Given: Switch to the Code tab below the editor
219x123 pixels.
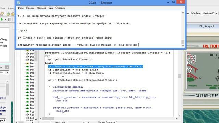Looking at the screenshot, I should pyautogui.click(x=103, y=122).
